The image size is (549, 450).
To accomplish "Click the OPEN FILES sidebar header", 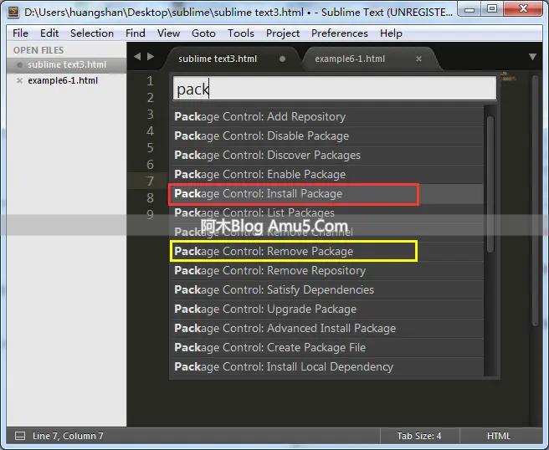I will click(x=38, y=50).
